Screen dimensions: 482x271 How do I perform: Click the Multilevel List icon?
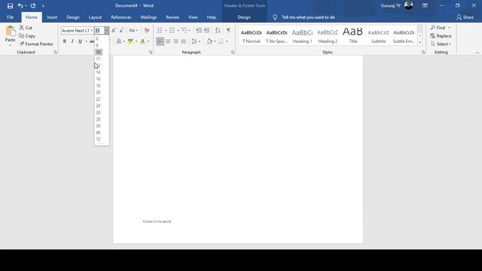184,30
